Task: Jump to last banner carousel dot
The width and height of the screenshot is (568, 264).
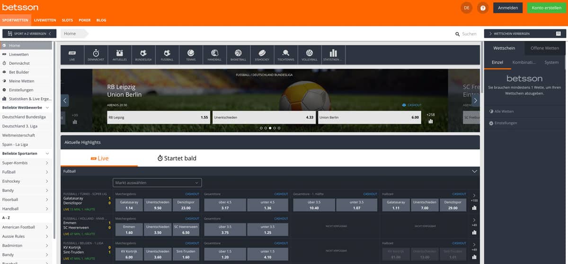Action: pos(279,128)
